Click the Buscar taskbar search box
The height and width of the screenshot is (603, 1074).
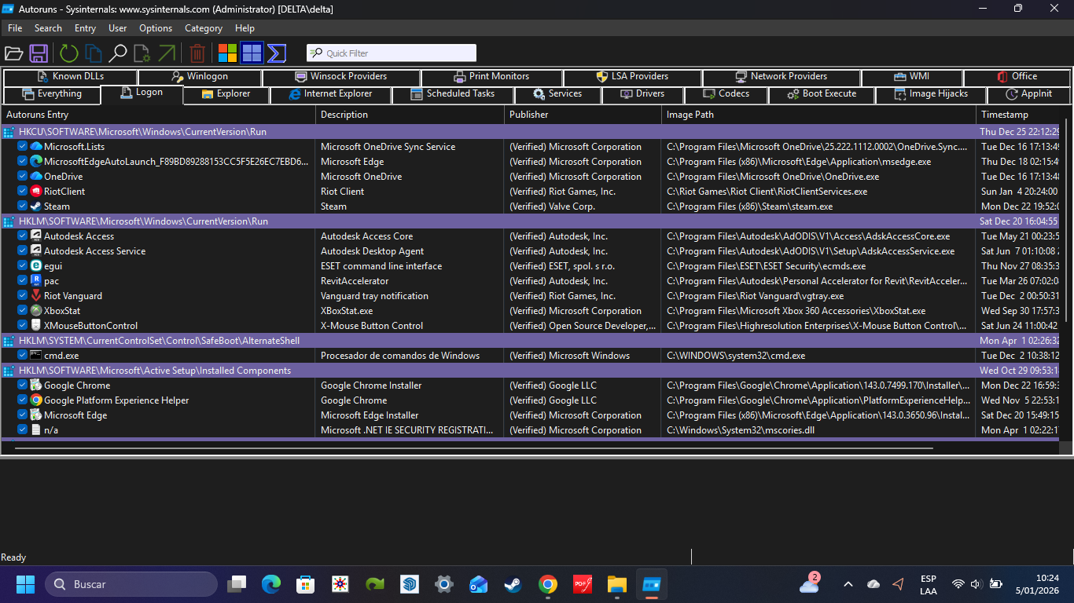pyautogui.click(x=131, y=584)
